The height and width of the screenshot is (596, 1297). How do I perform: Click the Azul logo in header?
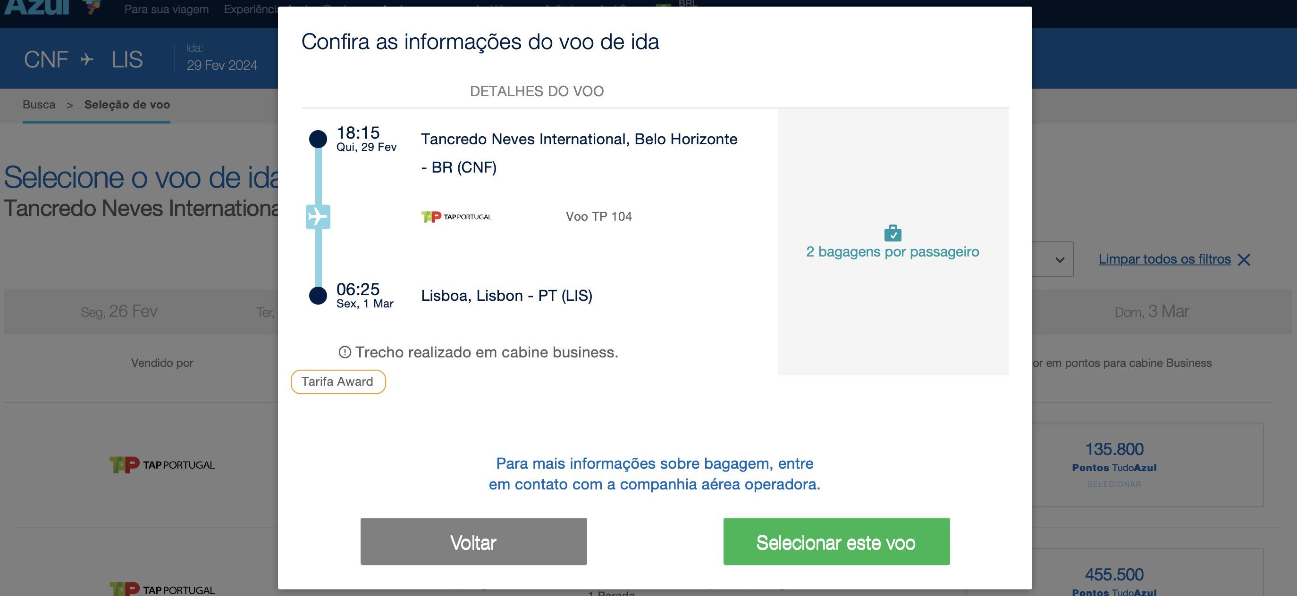click(x=38, y=8)
